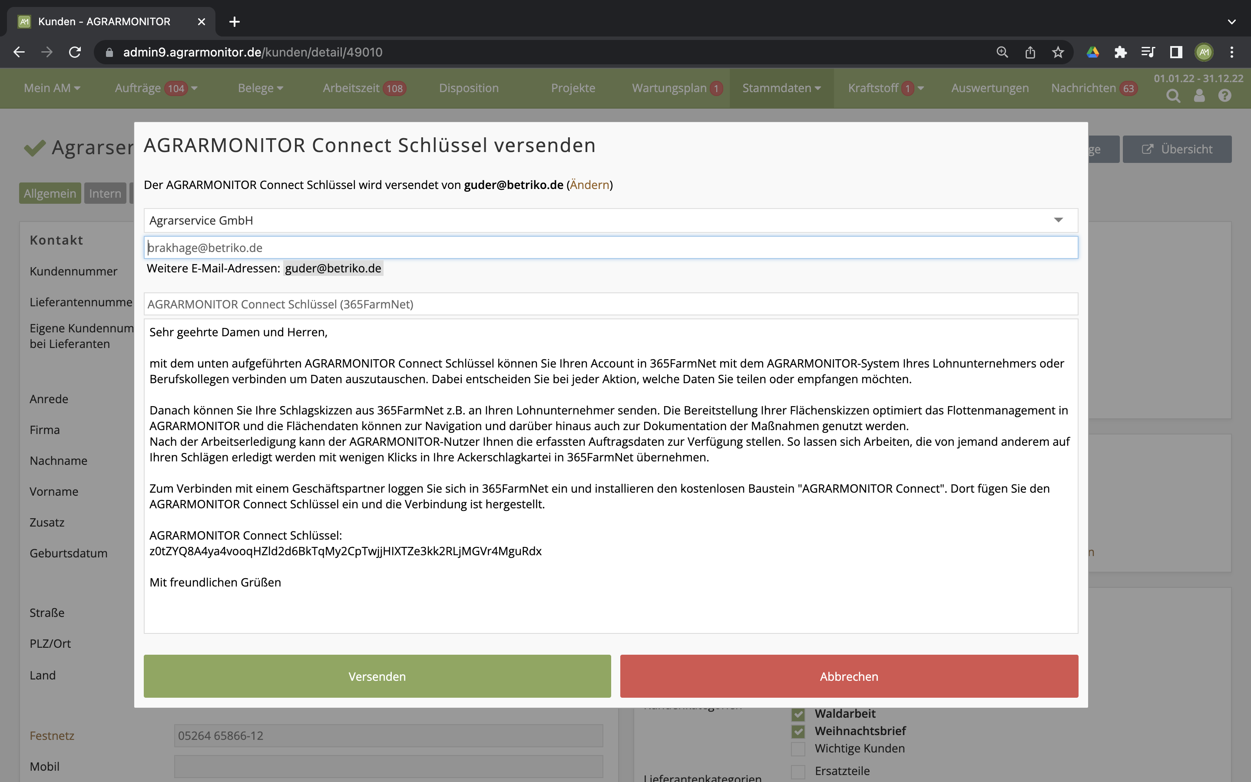
Task: Click the browser forward arrow
Action: [47, 52]
